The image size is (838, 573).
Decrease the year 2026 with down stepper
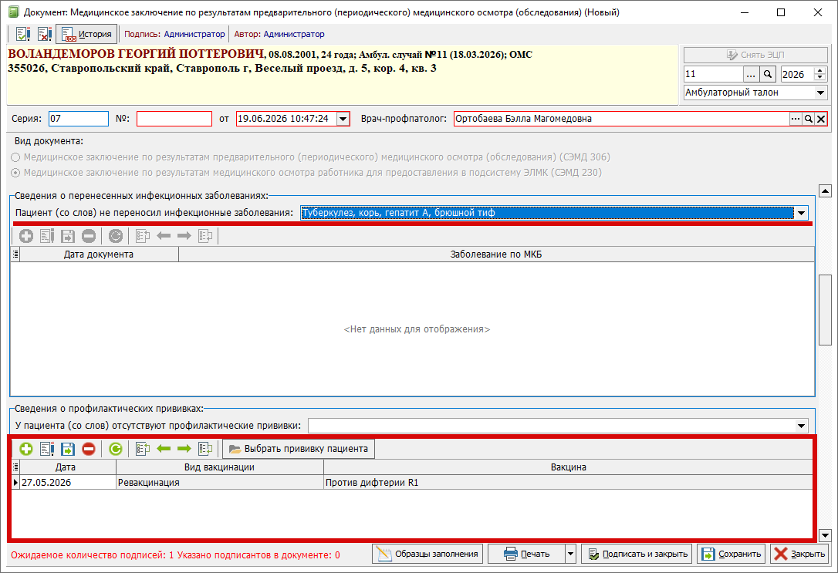(x=820, y=78)
